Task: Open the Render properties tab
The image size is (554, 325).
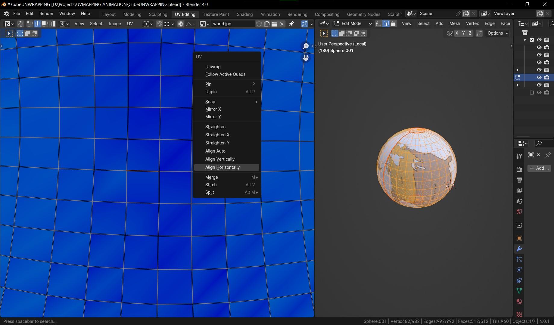Action: [519, 169]
